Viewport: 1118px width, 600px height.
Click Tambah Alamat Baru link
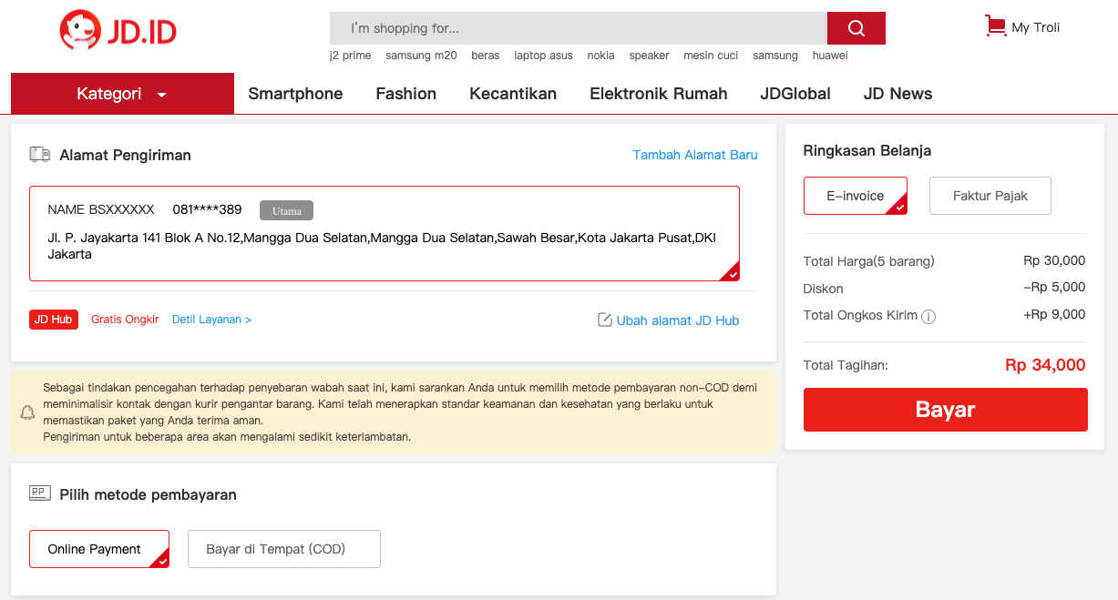coord(694,155)
